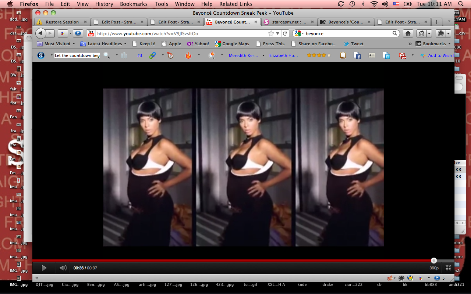Click the flame icon in the toolbar
471x294 pixels.
coord(188,55)
